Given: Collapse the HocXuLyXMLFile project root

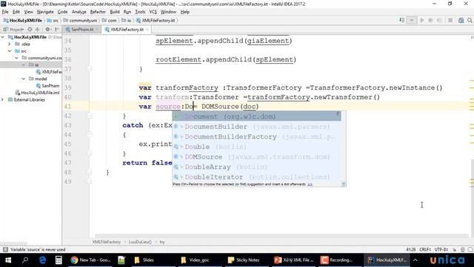Looking at the screenshot, I should click(x=3, y=37).
